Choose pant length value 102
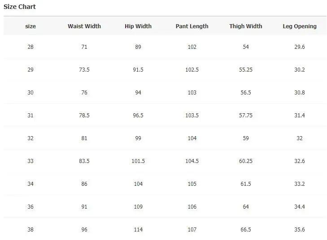327x240 pixels. (192, 47)
